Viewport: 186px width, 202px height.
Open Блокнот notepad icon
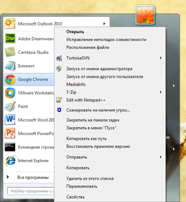coord(10,66)
